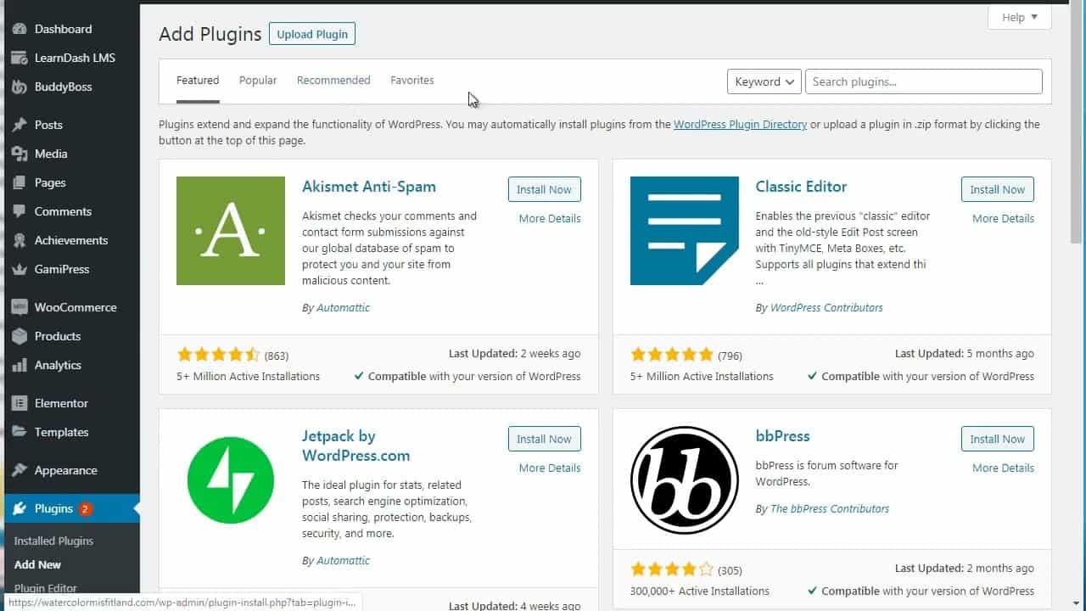The height and width of the screenshot is (611, 1086).
Task: Open WordPress Contributors author link
Action: (826, 307)
